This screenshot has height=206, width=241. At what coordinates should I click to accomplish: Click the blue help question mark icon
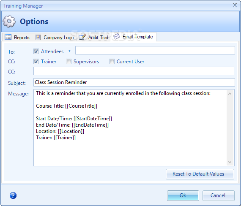(x=13, y=195)
